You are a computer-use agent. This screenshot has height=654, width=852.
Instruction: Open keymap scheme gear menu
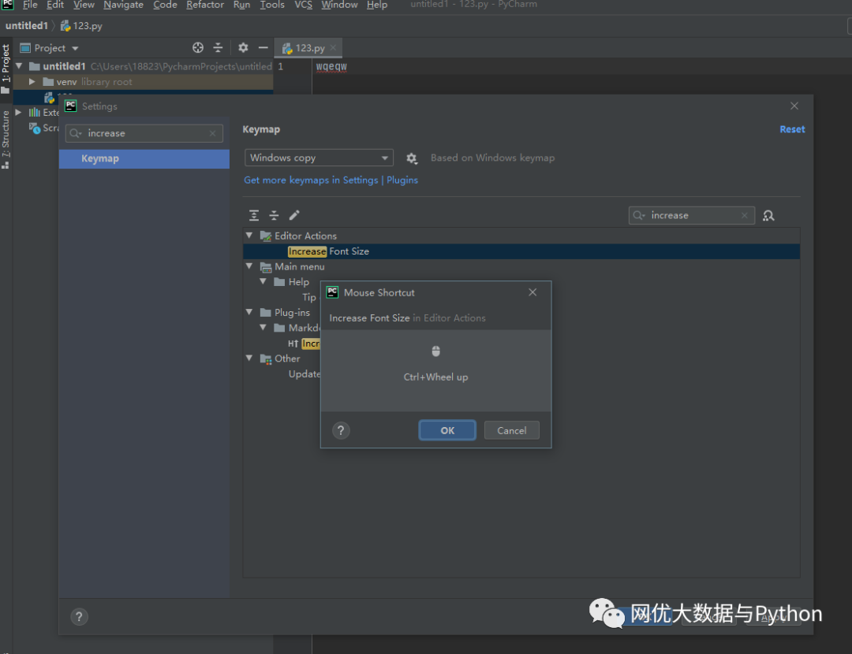pyautogui.click(x=411, y=158)
